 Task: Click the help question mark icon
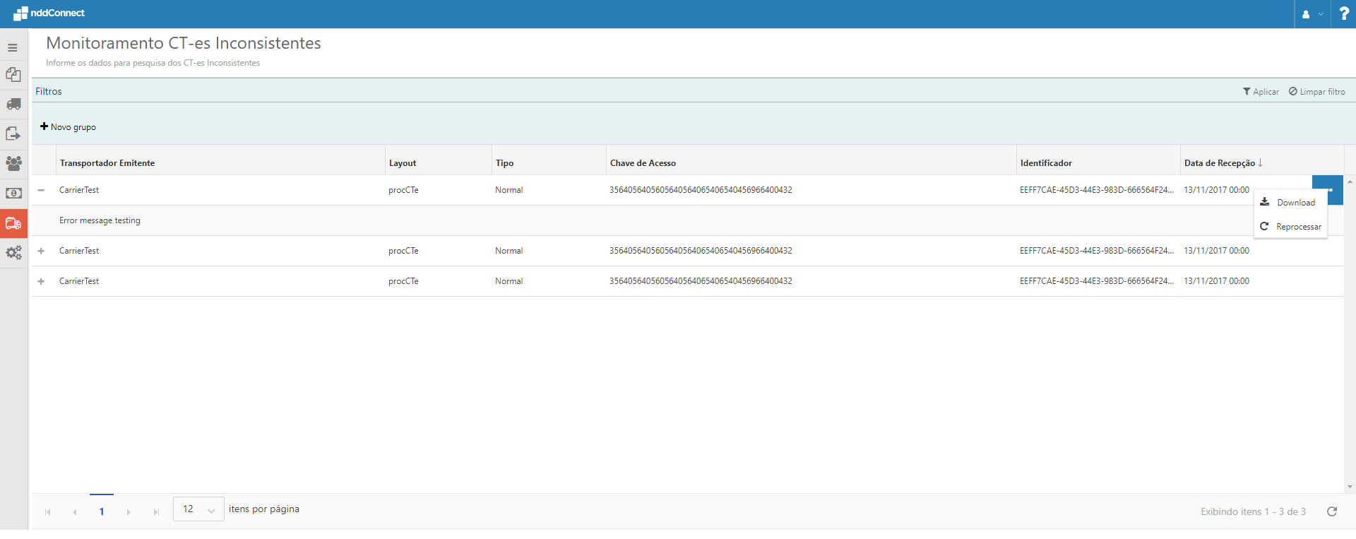coord(1343,14)
